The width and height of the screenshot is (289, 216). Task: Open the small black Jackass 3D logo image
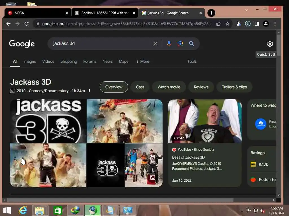[x=106, y=165]
